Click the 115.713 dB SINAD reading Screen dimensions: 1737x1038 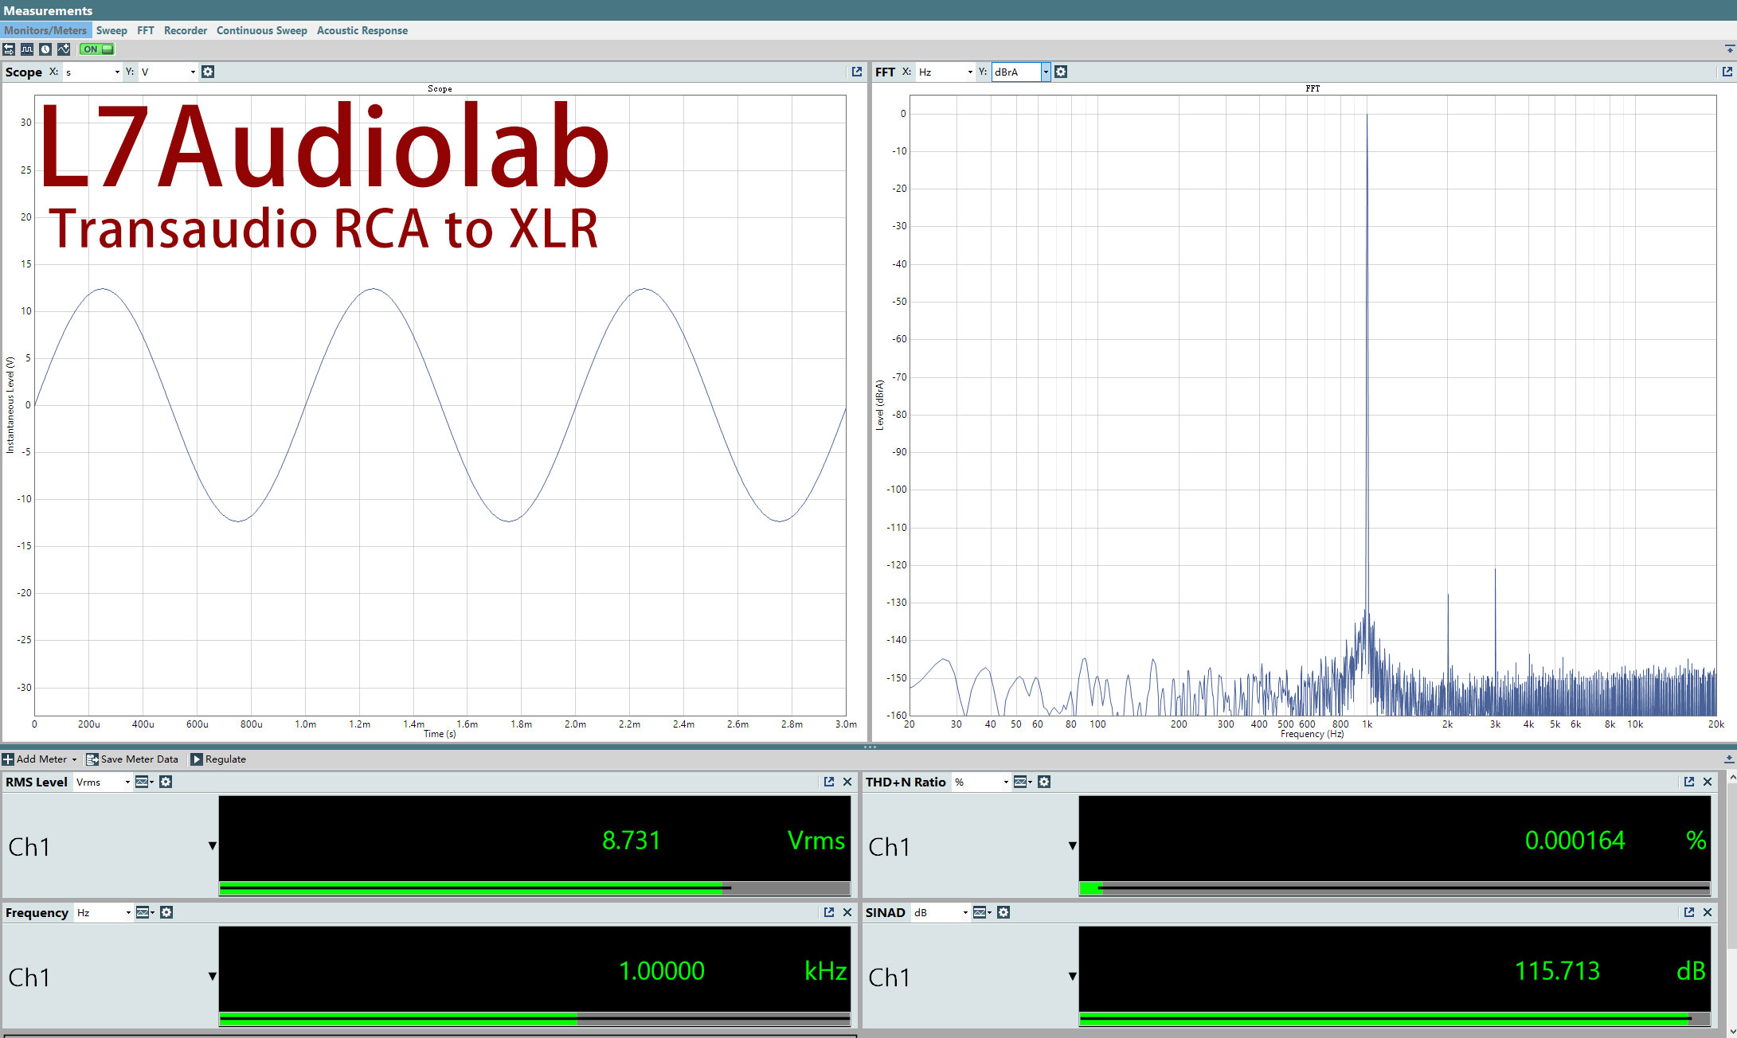[1557, 971]
